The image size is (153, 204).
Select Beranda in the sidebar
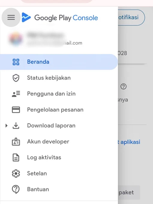point(59,62)
